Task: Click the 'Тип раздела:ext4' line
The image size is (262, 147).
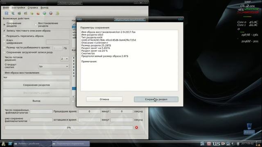Action: click(92, 37)
